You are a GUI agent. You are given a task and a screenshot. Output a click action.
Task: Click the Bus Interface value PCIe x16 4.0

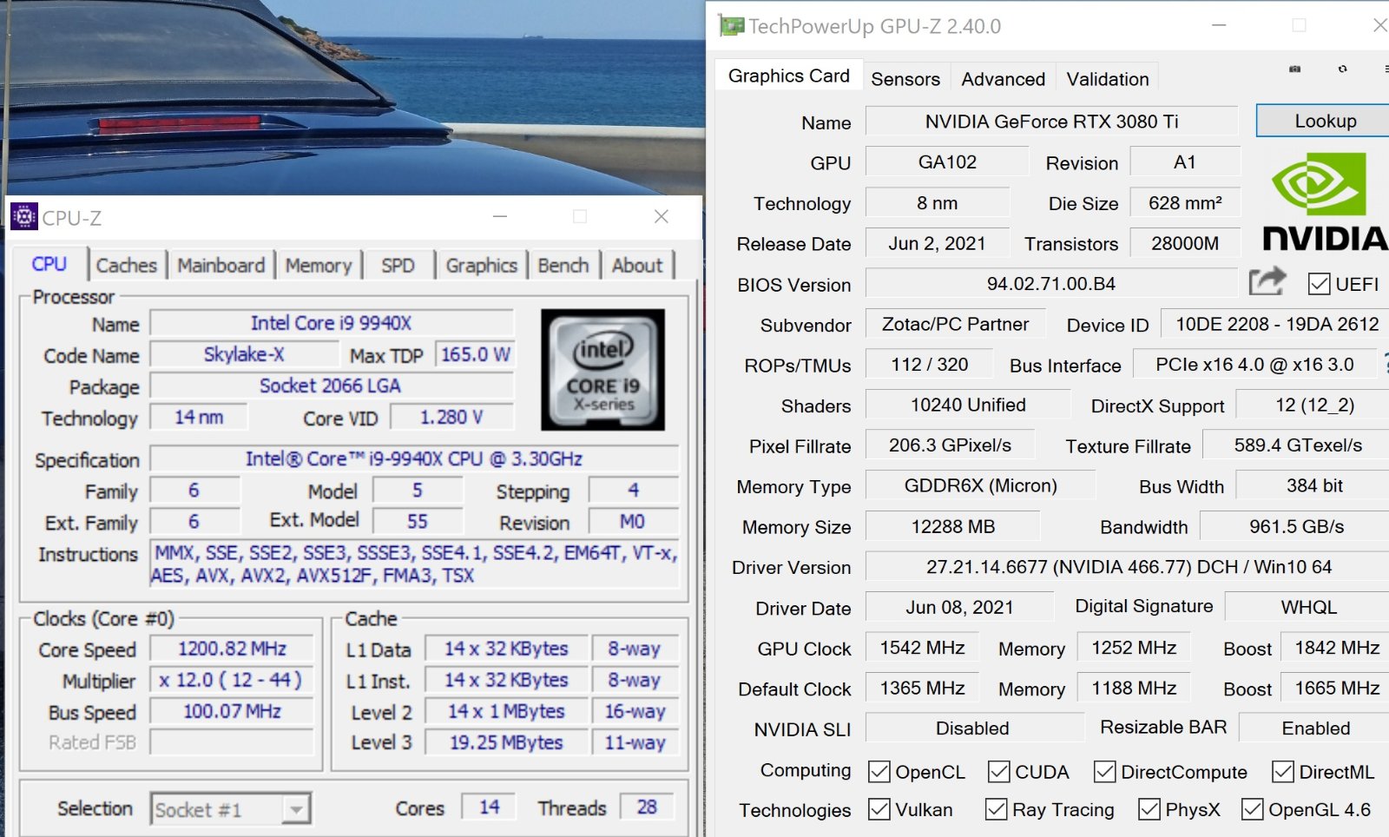[x=1255, y=365]
